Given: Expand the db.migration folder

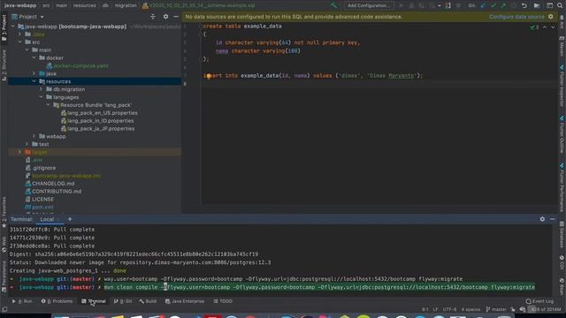Looking at the screenshot, I should point(42,89).
